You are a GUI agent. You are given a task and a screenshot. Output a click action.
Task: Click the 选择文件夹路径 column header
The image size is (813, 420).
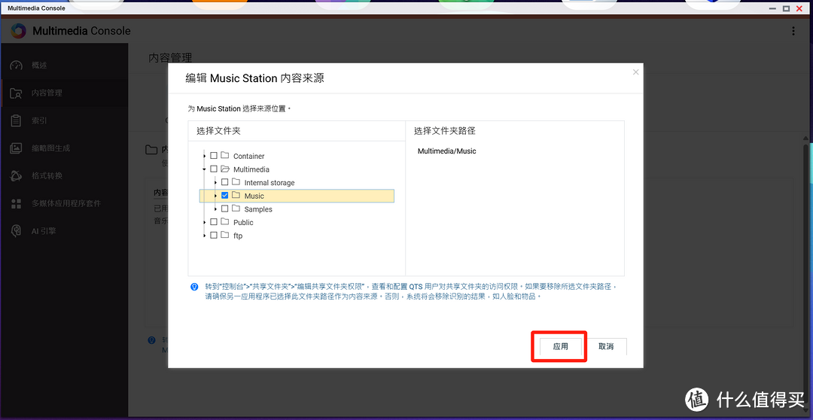[x=445, y=131]
